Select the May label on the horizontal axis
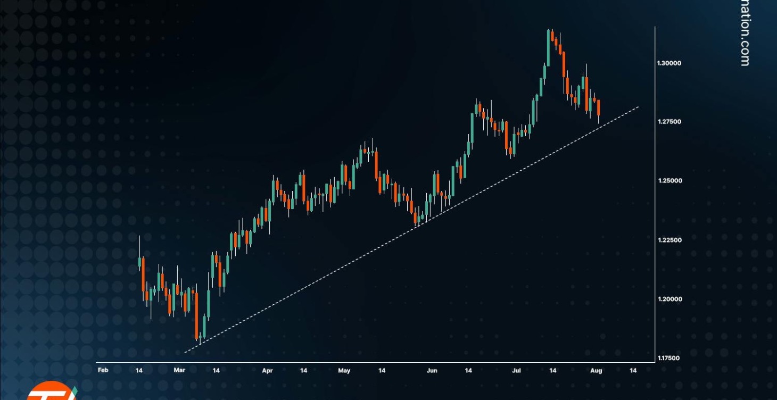The image size is (777, 400). (344, 370)
